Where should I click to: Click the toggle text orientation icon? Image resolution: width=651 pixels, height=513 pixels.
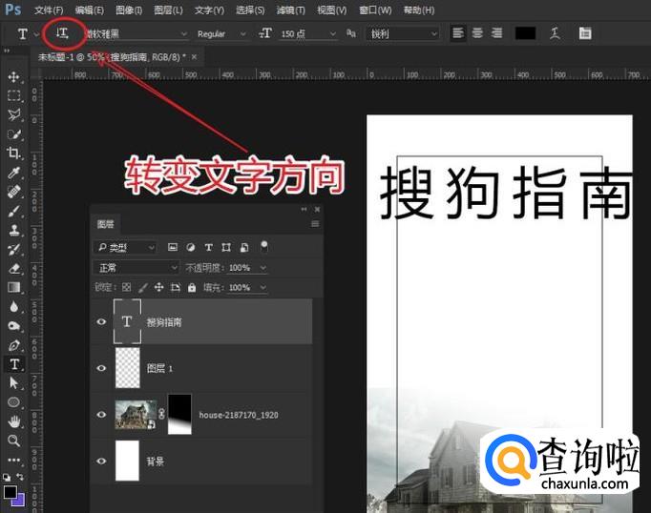click(x=62, y=33)
